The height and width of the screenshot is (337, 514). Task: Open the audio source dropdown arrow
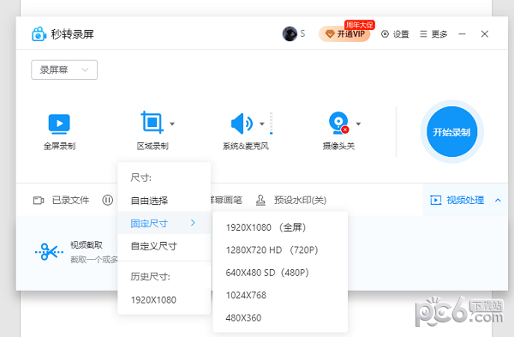pos(262,123)
